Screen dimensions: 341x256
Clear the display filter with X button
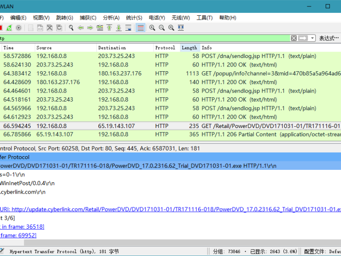click(x=294, y=38)
